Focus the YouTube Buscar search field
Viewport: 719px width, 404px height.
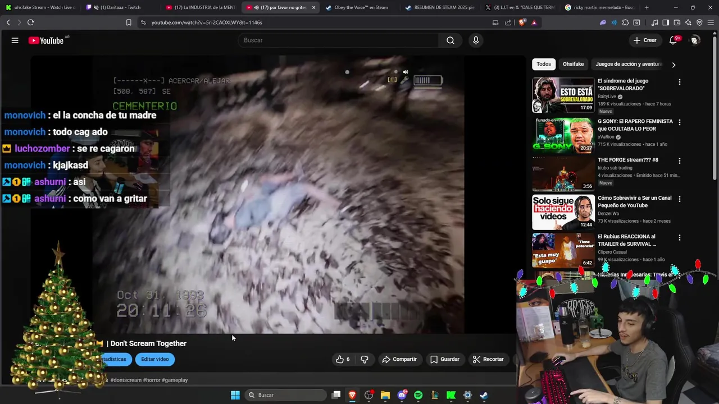pos(339,40)
